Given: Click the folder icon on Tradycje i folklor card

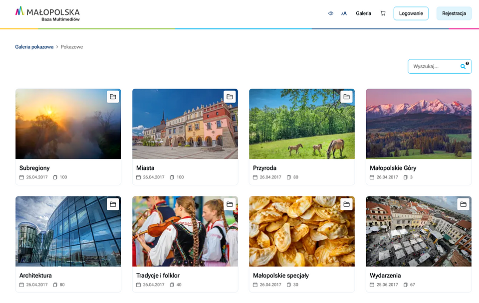Looking at the screenshot, I should [x=230, y=204].
